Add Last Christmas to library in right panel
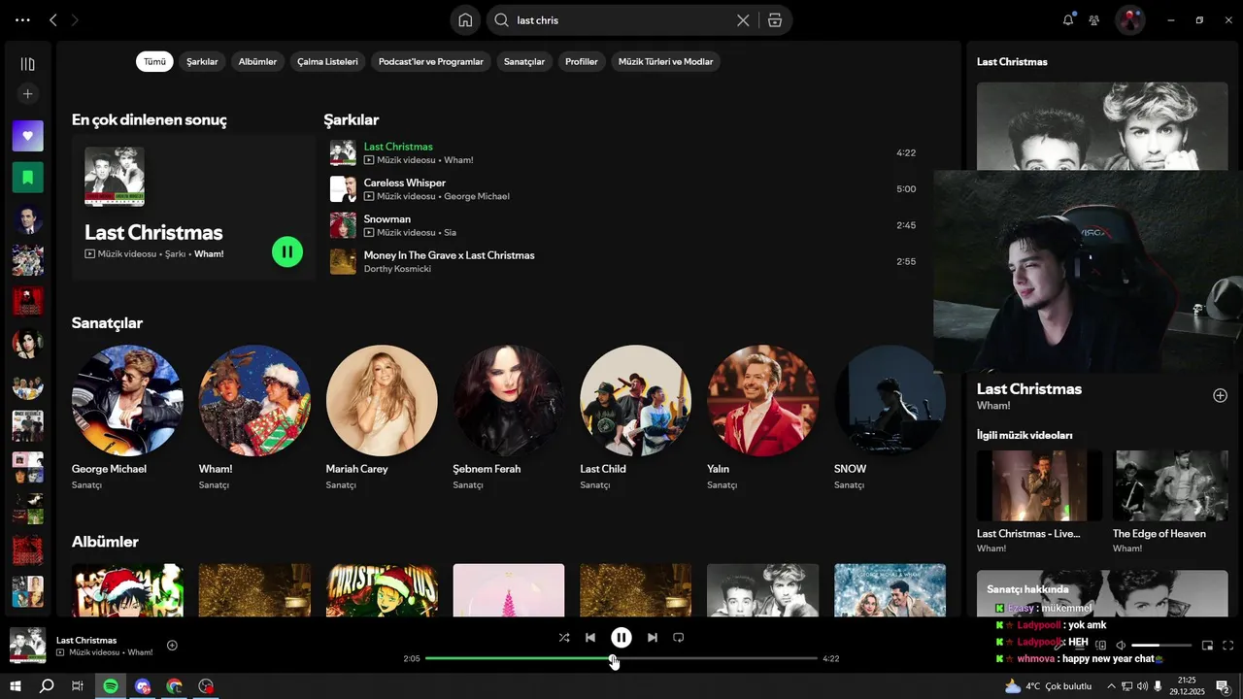 (1220, 395)
